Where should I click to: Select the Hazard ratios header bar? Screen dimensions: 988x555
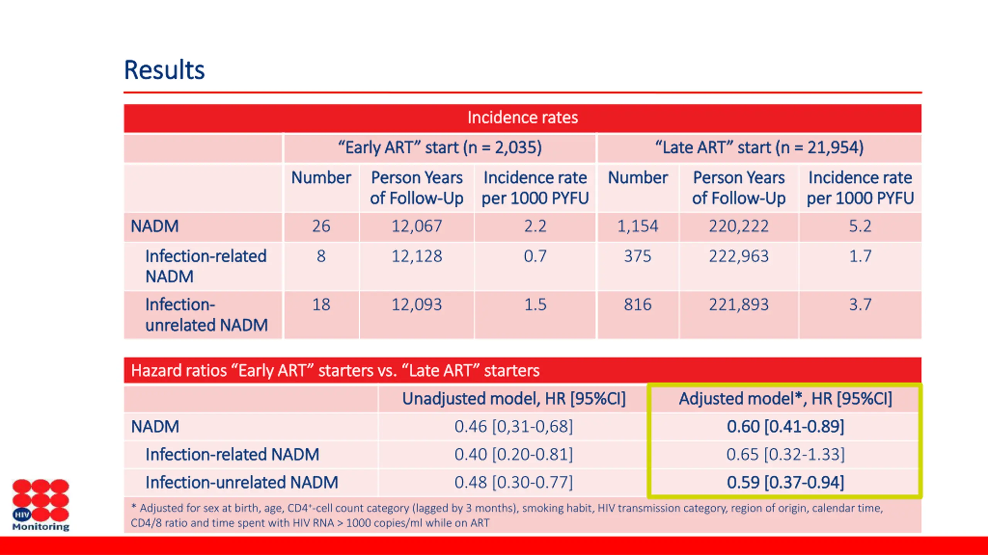coord(335,370)
